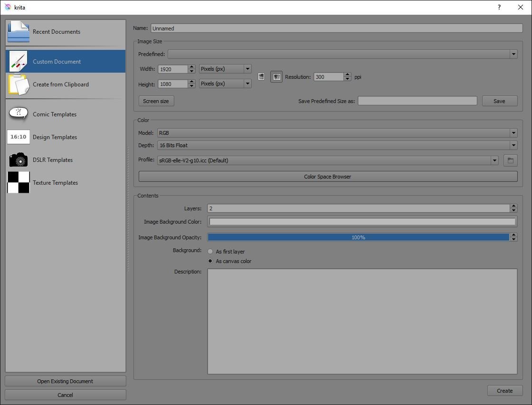Select landscape orientation icon button
Image resolution: width=532 pixels, height=405 pixels.
pyautogui.click(x=276, y=76)
